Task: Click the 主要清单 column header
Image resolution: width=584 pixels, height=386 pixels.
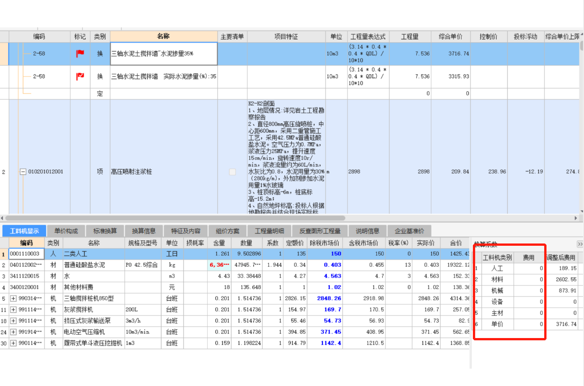Action: coord(232,37)
